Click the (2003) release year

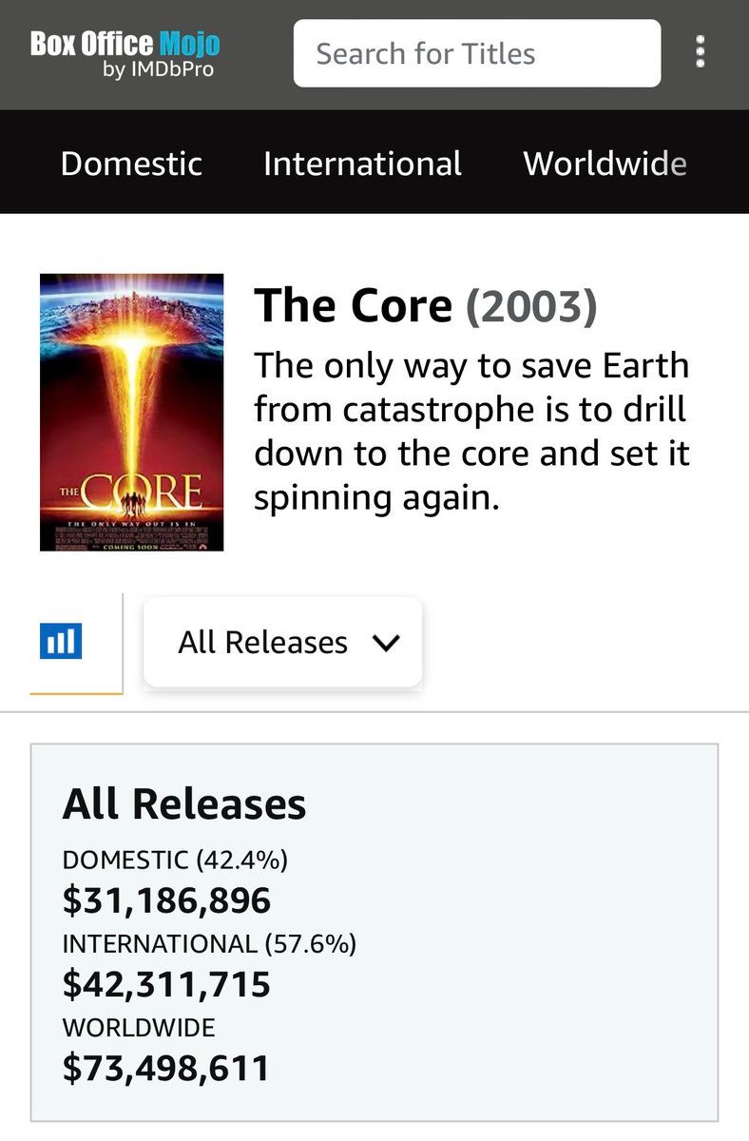530,306
